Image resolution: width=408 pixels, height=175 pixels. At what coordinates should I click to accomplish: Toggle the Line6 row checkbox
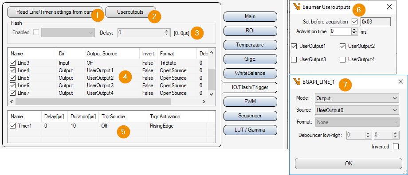click(x=12, y=86)
